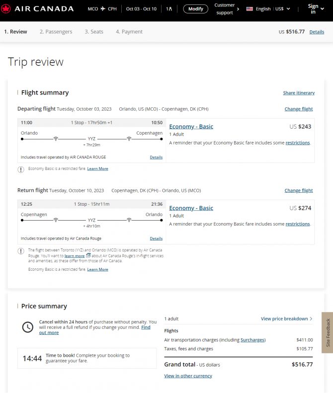The width and height of the screenshot is (333, 393).
Task: Click the clock icon in Price summary
Action: [27, 327]
